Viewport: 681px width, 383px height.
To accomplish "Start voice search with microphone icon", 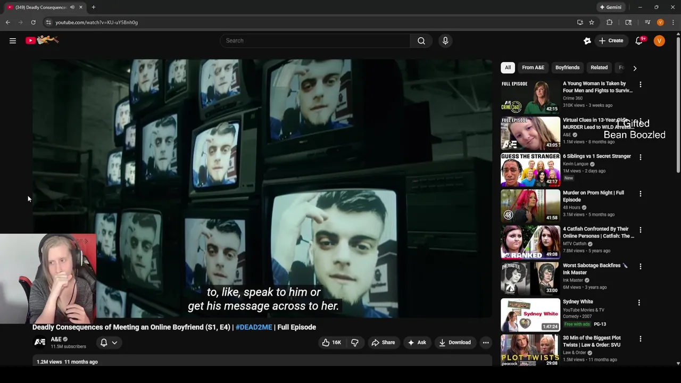I will (x=445, y=40).
